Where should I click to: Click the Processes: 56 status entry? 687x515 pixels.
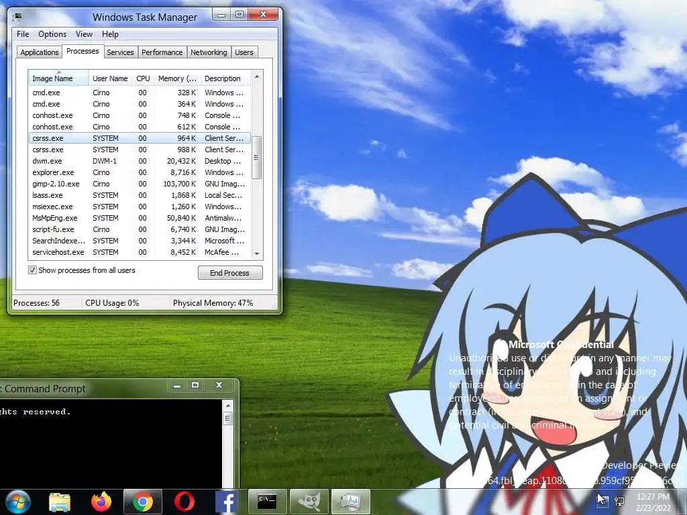tap(36, 303)
